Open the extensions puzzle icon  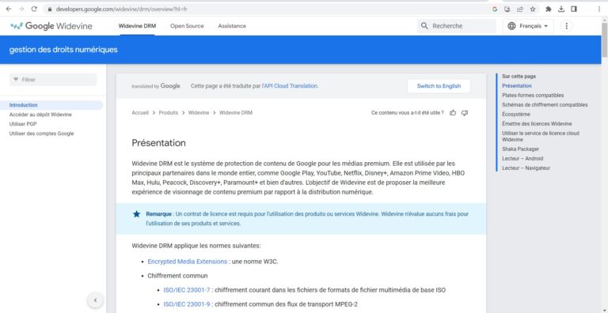coord(549,9)
